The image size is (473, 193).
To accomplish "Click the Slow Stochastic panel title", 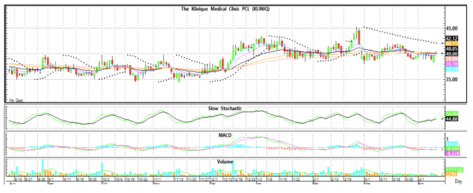I will (x=225, y=108).
